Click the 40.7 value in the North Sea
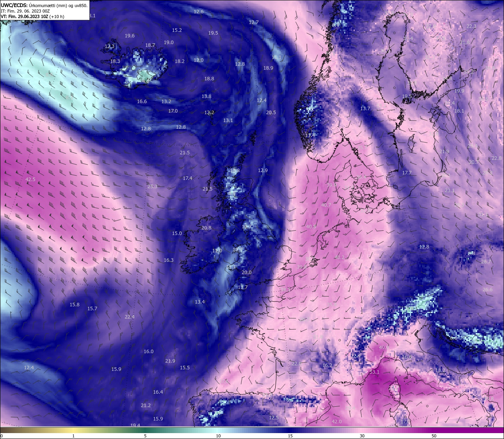Viewport: 504px width, 439px height. coord(326,205)
